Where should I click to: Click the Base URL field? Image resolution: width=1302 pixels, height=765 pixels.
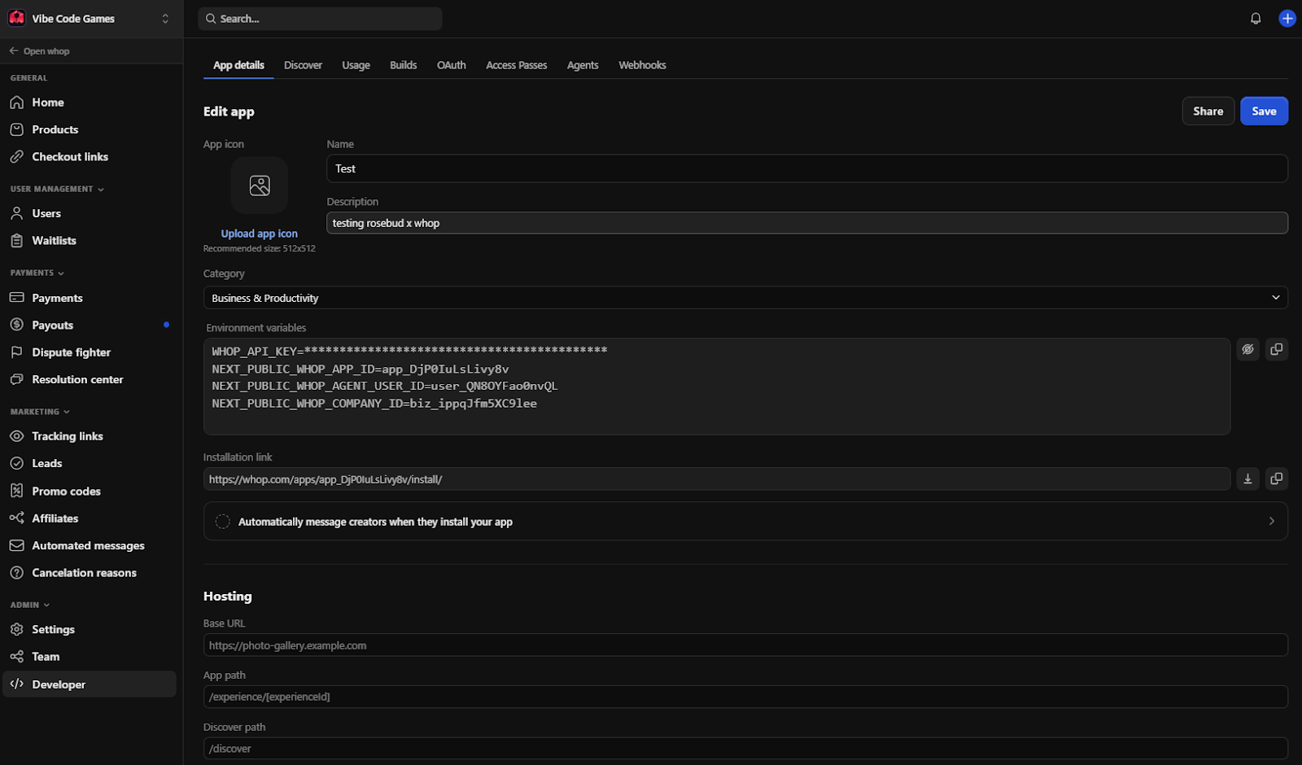click(745, 645)
